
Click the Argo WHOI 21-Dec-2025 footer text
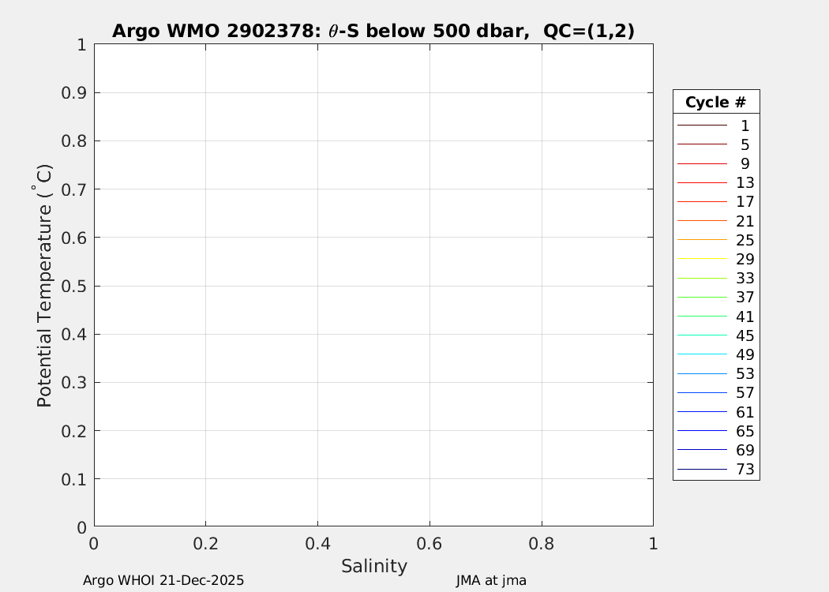point(163,580)
